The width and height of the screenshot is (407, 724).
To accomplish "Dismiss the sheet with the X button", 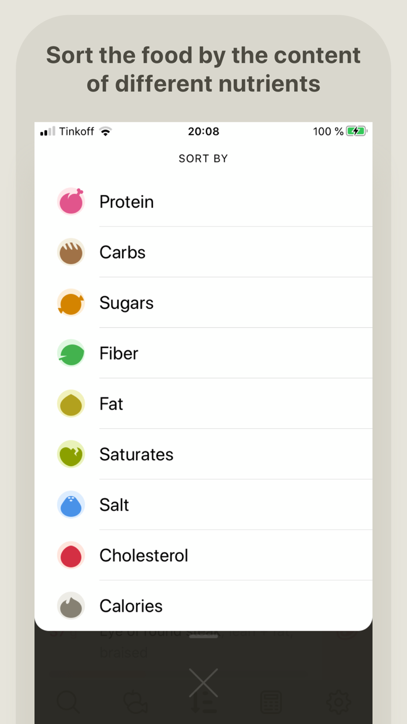I will coord(203,683).
